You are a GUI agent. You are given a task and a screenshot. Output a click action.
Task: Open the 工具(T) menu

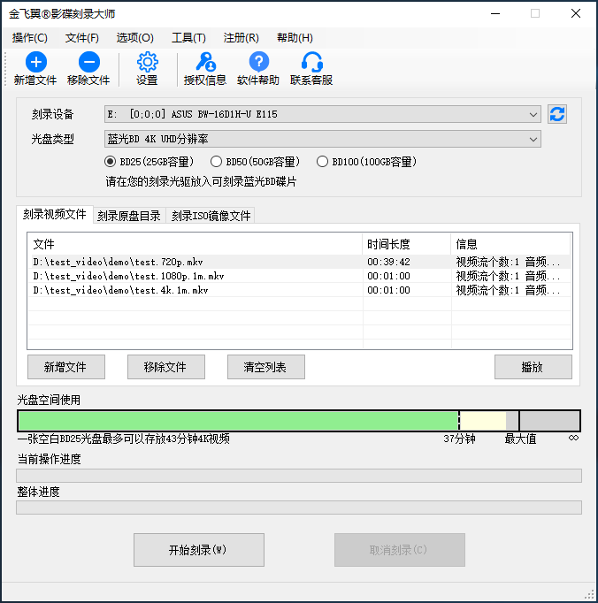click(188, 38)
